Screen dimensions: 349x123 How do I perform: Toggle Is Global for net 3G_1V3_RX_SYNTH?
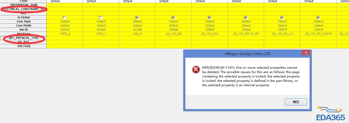pyautogui.click(x=318, y=17)
